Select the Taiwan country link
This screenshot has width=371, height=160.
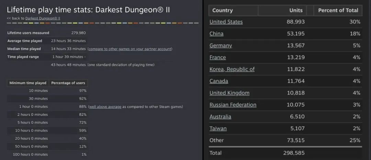[x=218, y=128]
